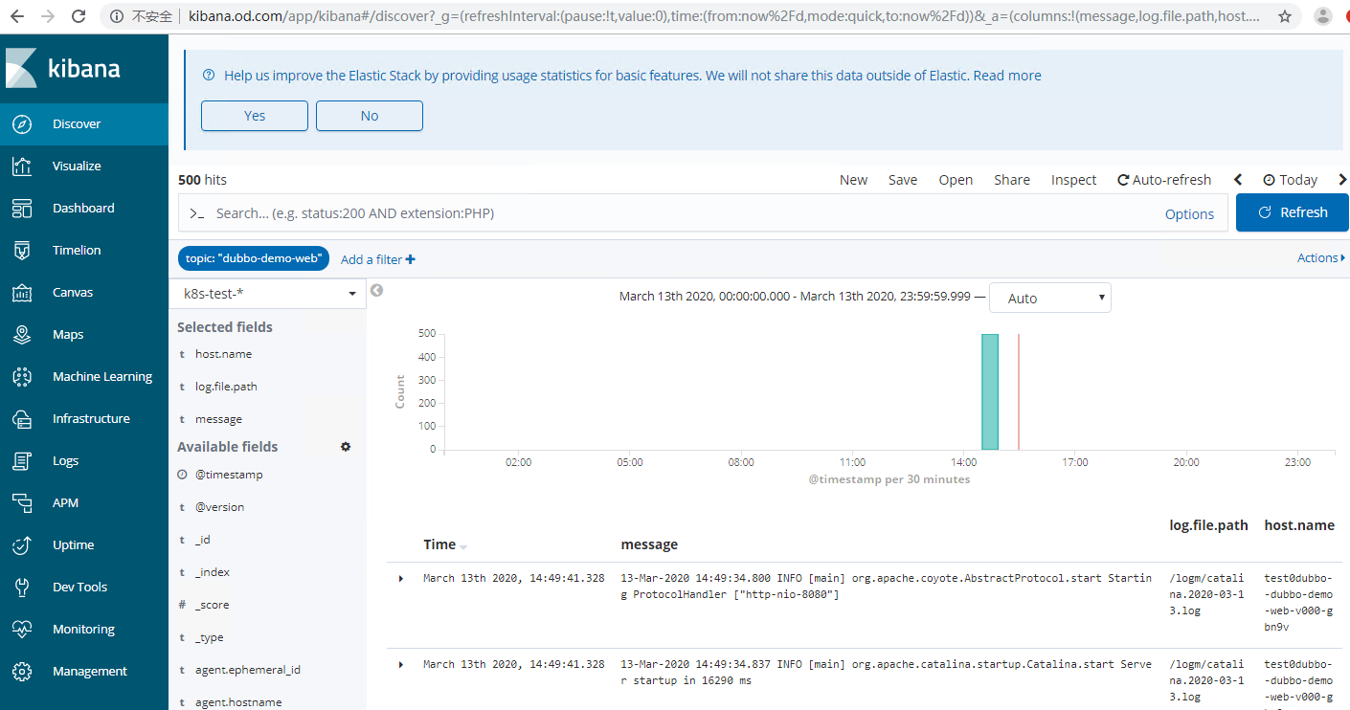Click the Management gear icon
The image size is (1350, 710).
(22, 672)
